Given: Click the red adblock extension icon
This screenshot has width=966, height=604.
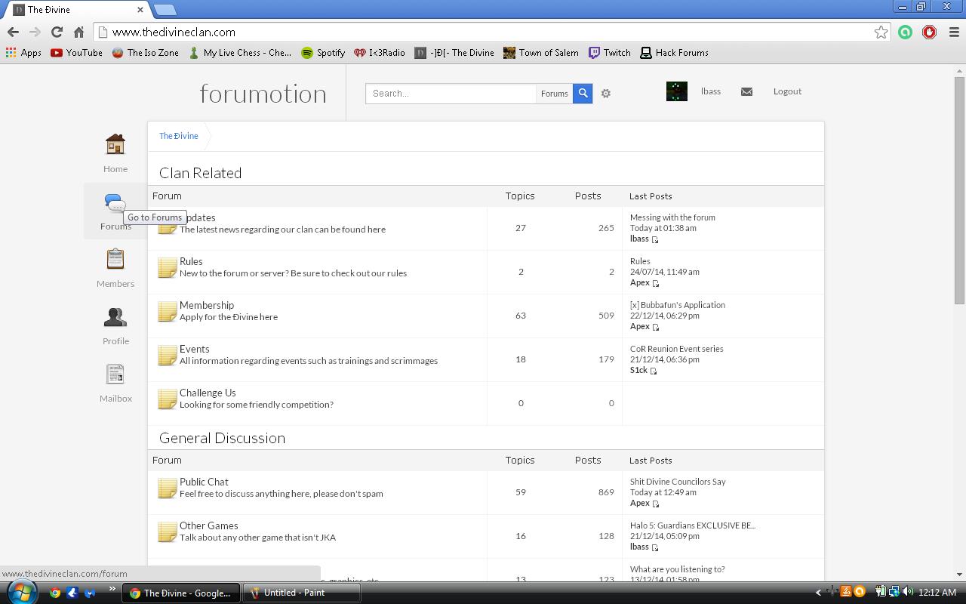Looking at the screenshot, I should pyautogui.click(x=929, y=32).
